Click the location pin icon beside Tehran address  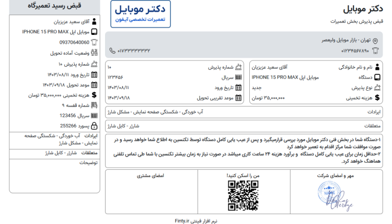(x=375, y=41)
